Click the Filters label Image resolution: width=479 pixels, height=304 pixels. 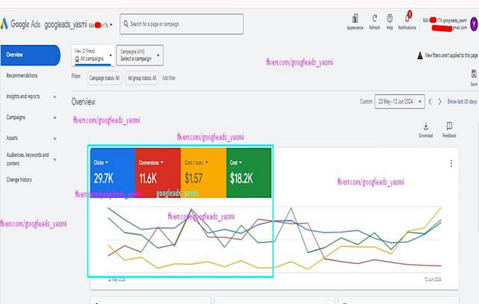(76, 76)
